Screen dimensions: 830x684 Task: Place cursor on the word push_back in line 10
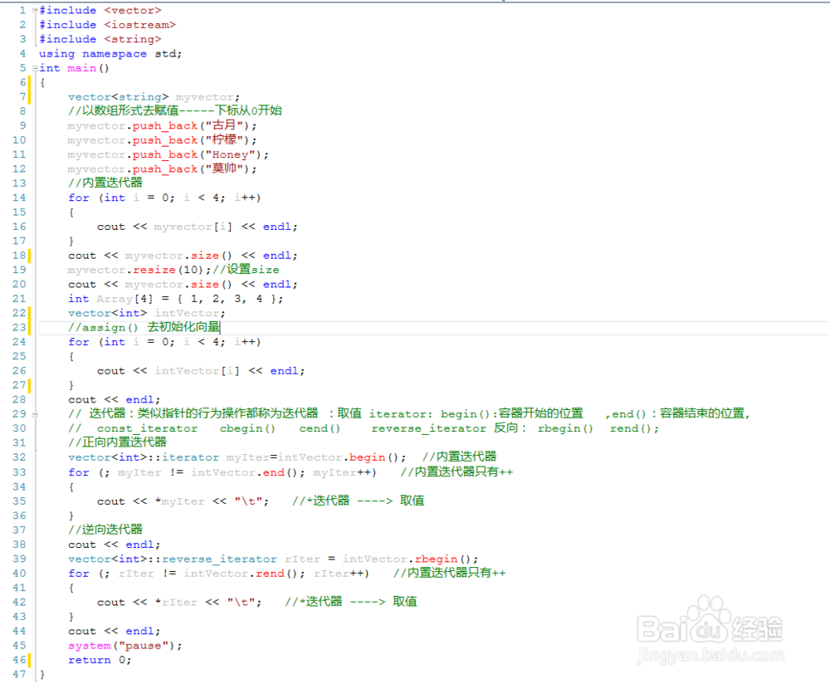164,139
